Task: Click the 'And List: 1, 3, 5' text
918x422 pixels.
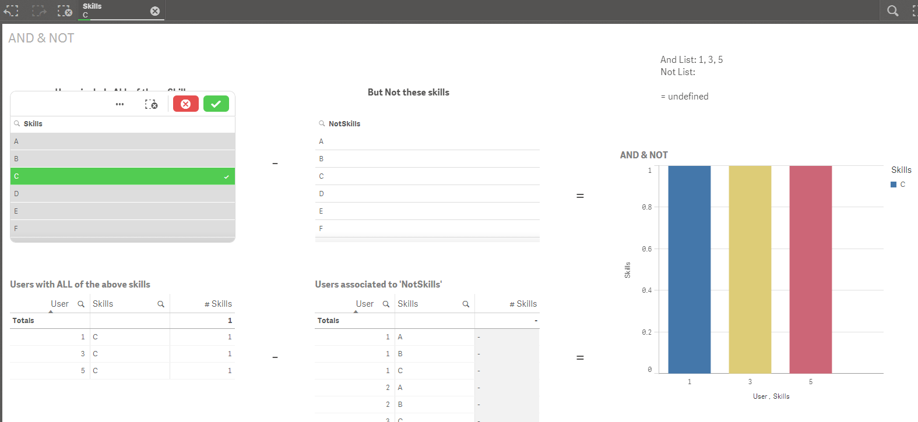Action: coord(692,59)
